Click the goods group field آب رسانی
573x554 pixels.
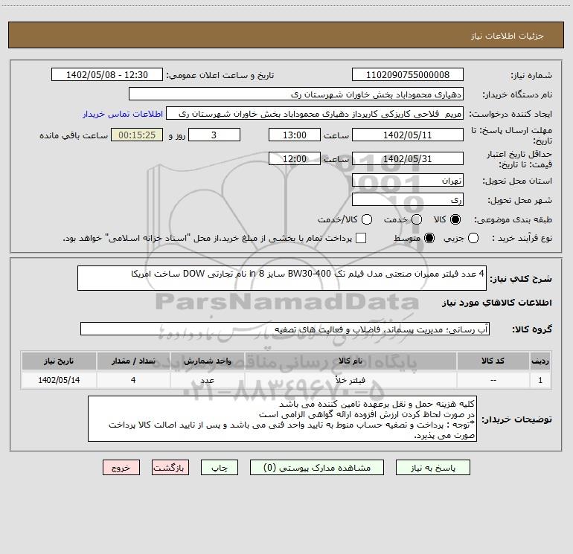click(x=285, y=329)
